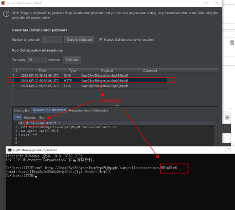Click the Poll every seconds field
235x210 pixels.
pos(37,60)
